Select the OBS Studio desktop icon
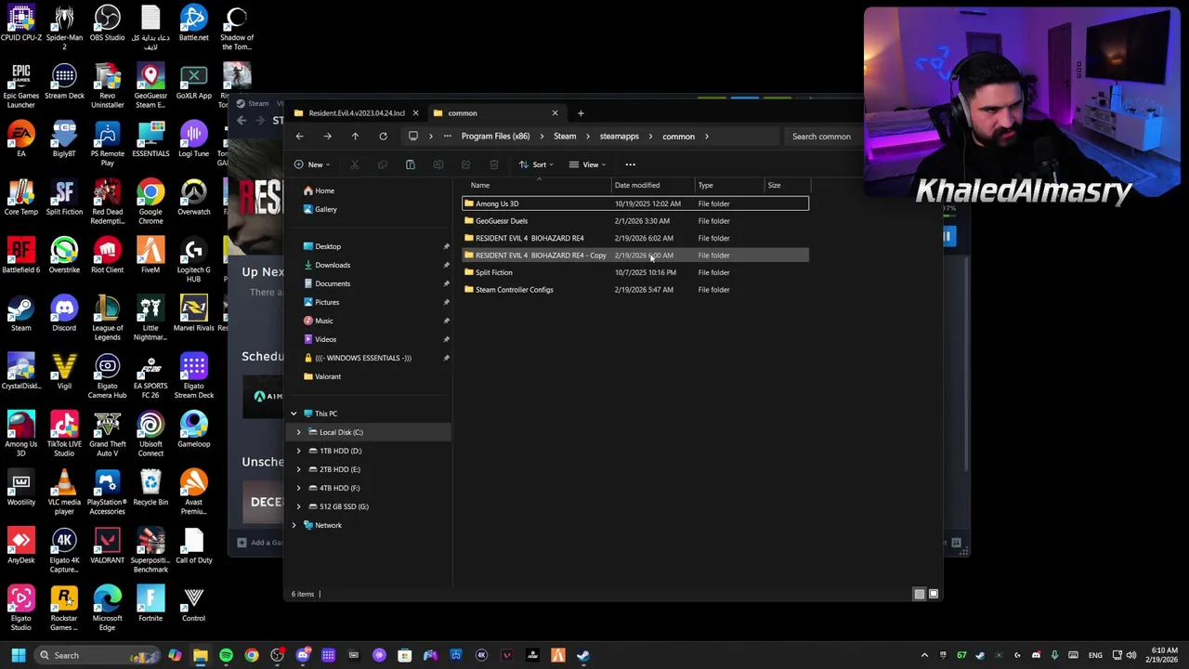This screenshot has width=1189, height=669. [107, 24]
